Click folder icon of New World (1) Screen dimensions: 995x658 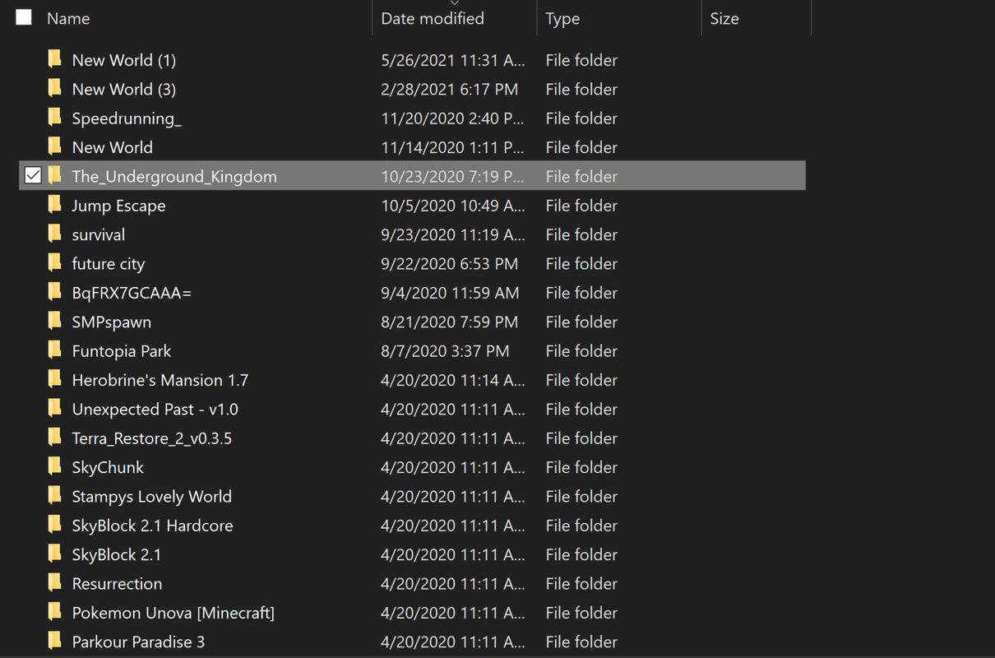pos(54,59)
